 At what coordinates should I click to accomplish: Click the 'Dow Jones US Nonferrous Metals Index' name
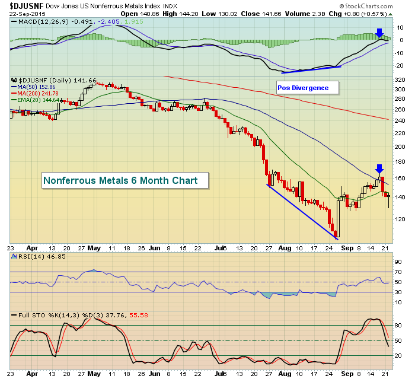tap(103, 6)
